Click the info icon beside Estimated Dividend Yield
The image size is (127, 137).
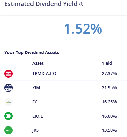click(81, 4)
